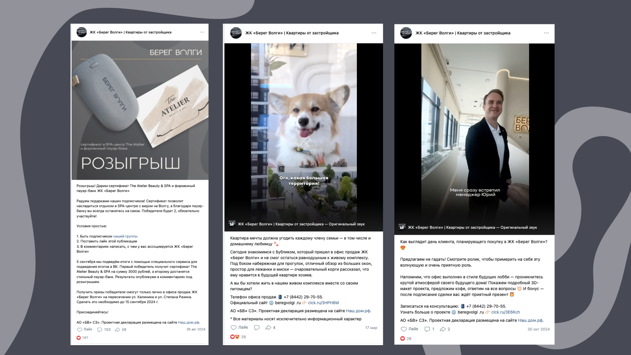Open clck.ru/3E6Kch link
This screenshot has height=355, width=631.
(505, 312)
